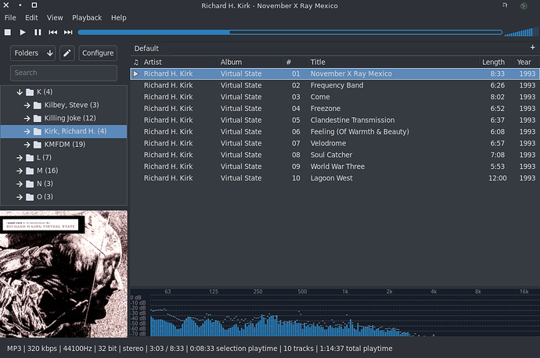Click the Configure button
This screenshot has height=358, width=540.
pos(98,53)
